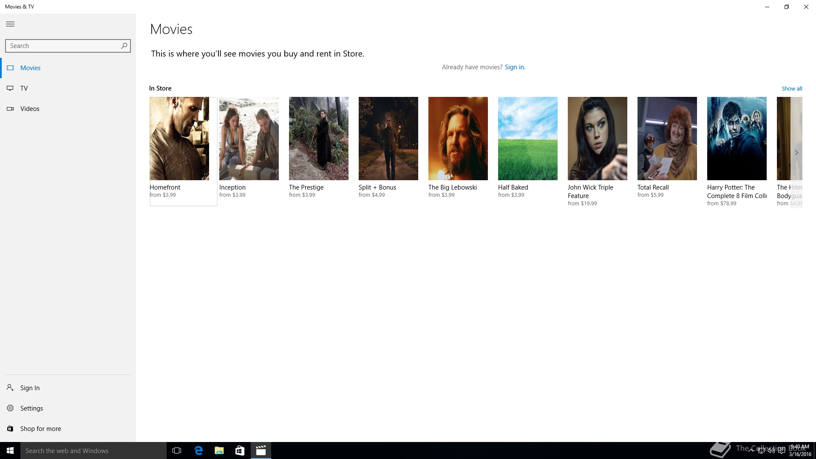The image size is (816, 459).
Task: Click the Half Baked title
Action: click(513, 187)
